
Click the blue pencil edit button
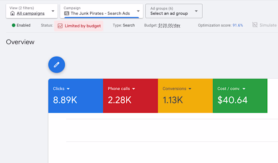(56, 64)
